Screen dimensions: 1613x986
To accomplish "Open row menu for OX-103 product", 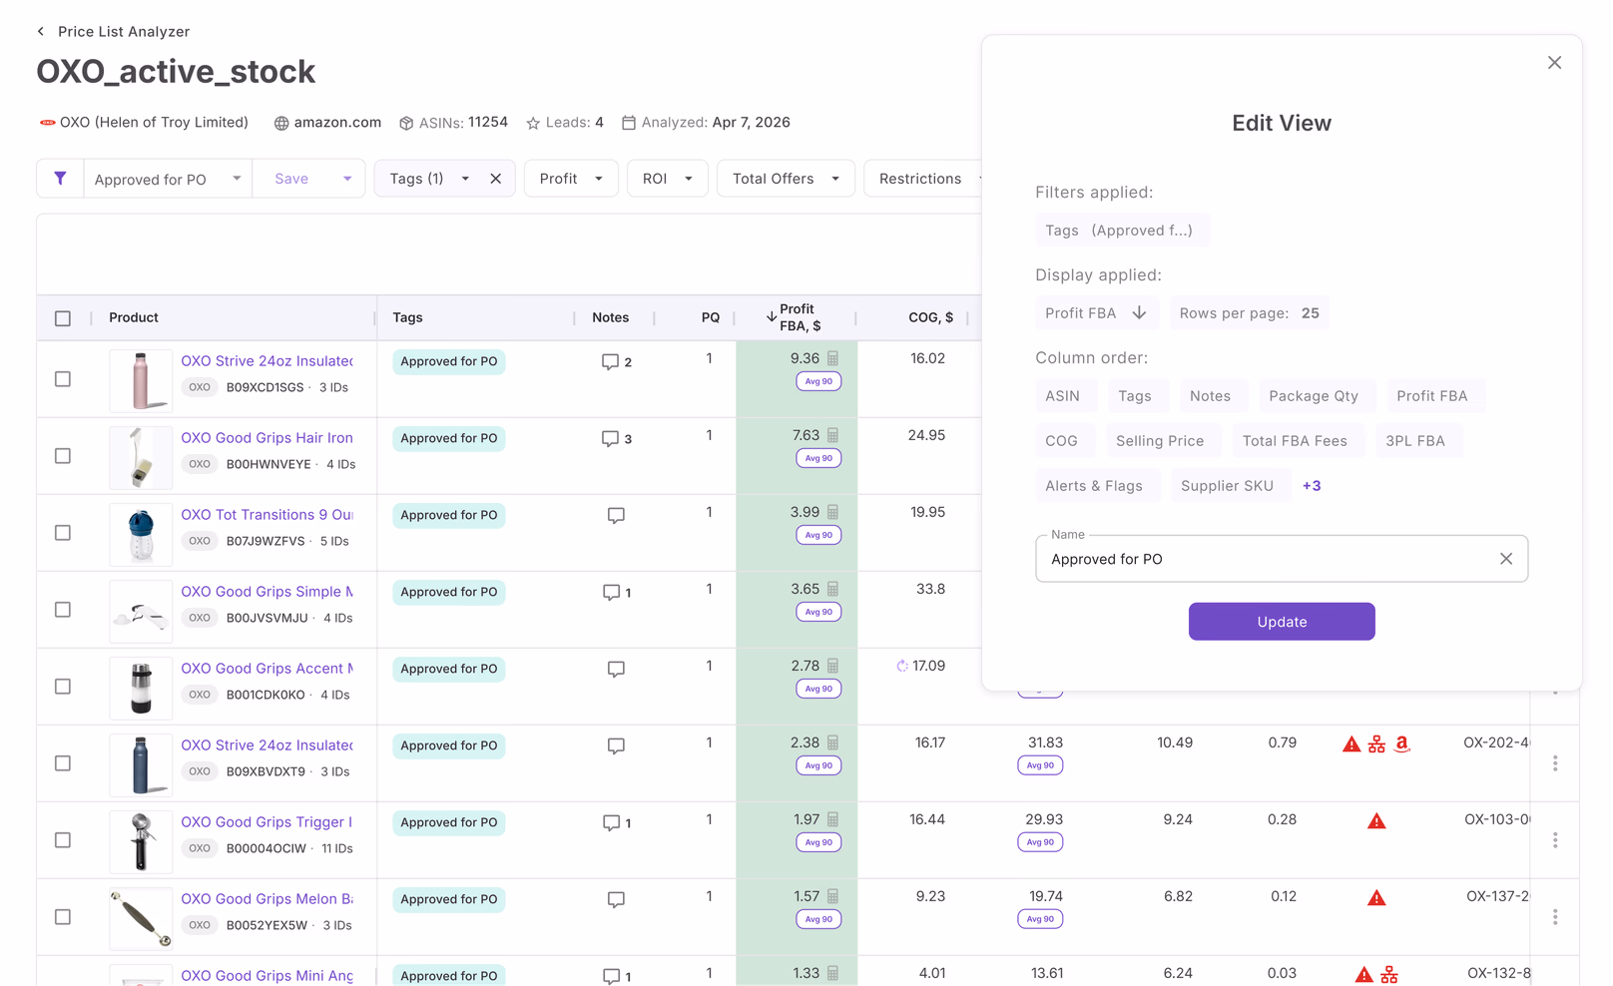I will click(1555, 840).
